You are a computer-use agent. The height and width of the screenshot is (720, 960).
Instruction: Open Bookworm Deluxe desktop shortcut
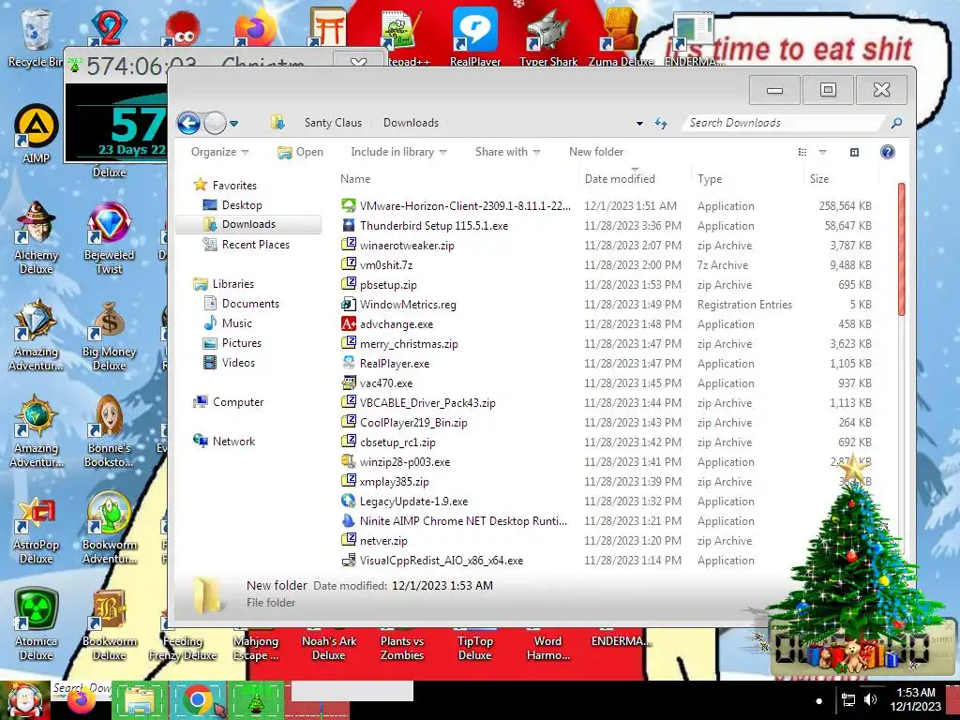coord(109,624)
